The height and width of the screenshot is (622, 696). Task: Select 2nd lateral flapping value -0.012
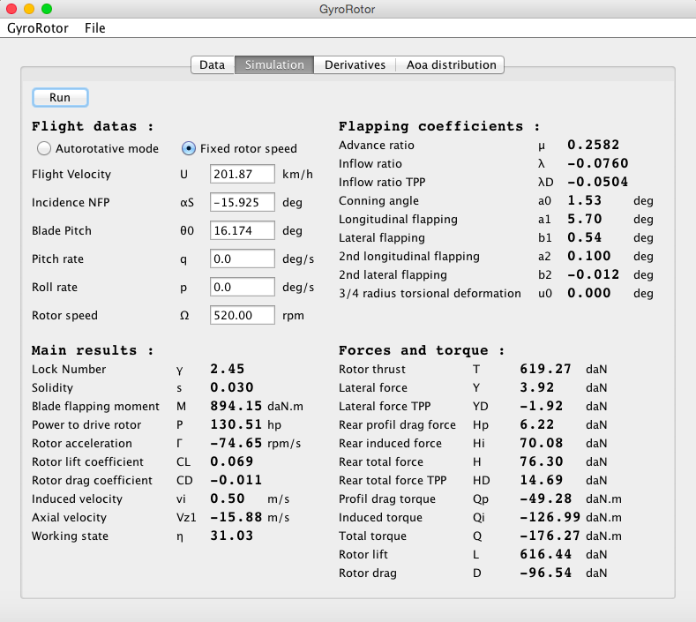point(593,274)
